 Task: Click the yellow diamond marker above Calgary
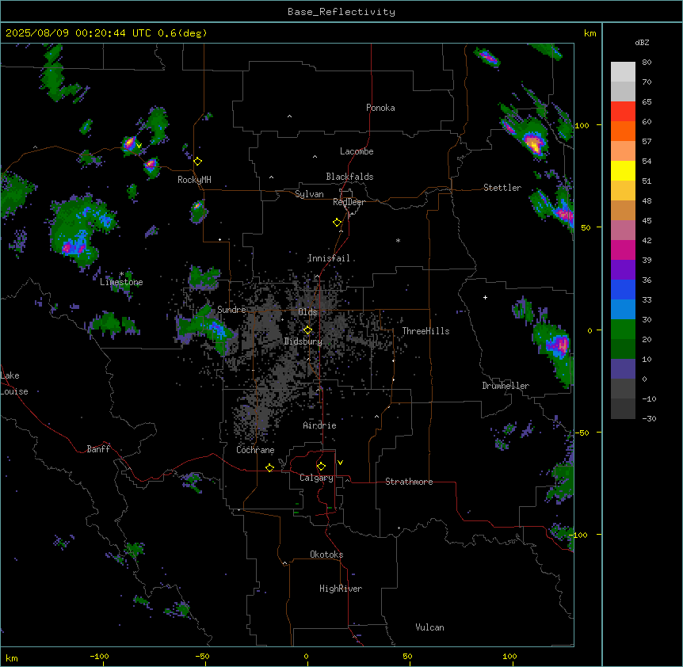[321, 467]
